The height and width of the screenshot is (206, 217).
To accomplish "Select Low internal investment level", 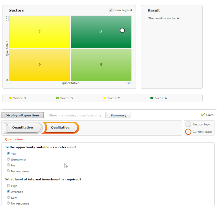I will pyautogui.click(x=8, y=197).
